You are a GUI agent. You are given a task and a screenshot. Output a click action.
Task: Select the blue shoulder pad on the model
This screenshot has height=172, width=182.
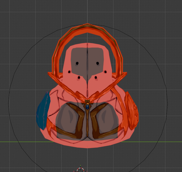pyautogui.click(x=43, y=111)
